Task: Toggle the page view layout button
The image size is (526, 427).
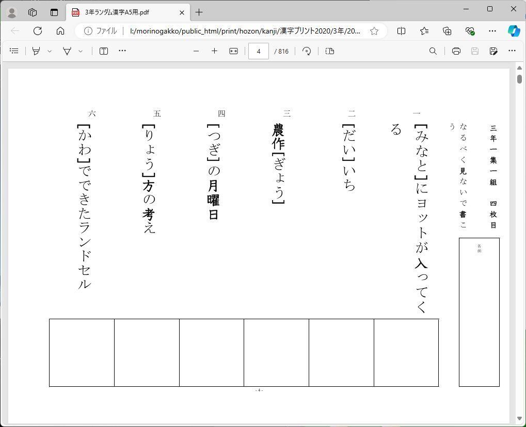Action: pos(330,51)
